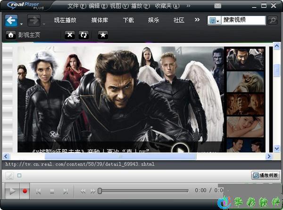Refresh the page with reload icon
Viewport: 283px width, 210px height.
pos(83,35)
